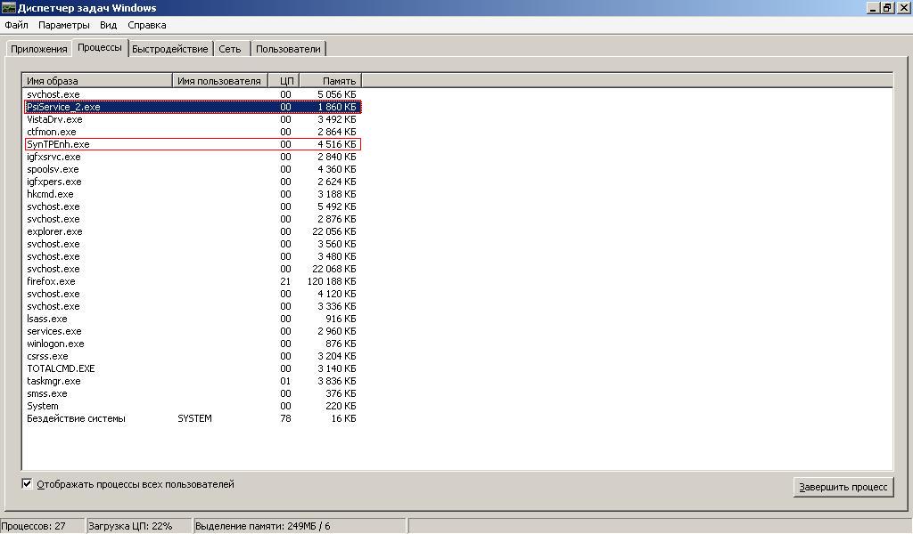913x534 pixels.
Task: Open the Вид menu
Action: (108, 25)
